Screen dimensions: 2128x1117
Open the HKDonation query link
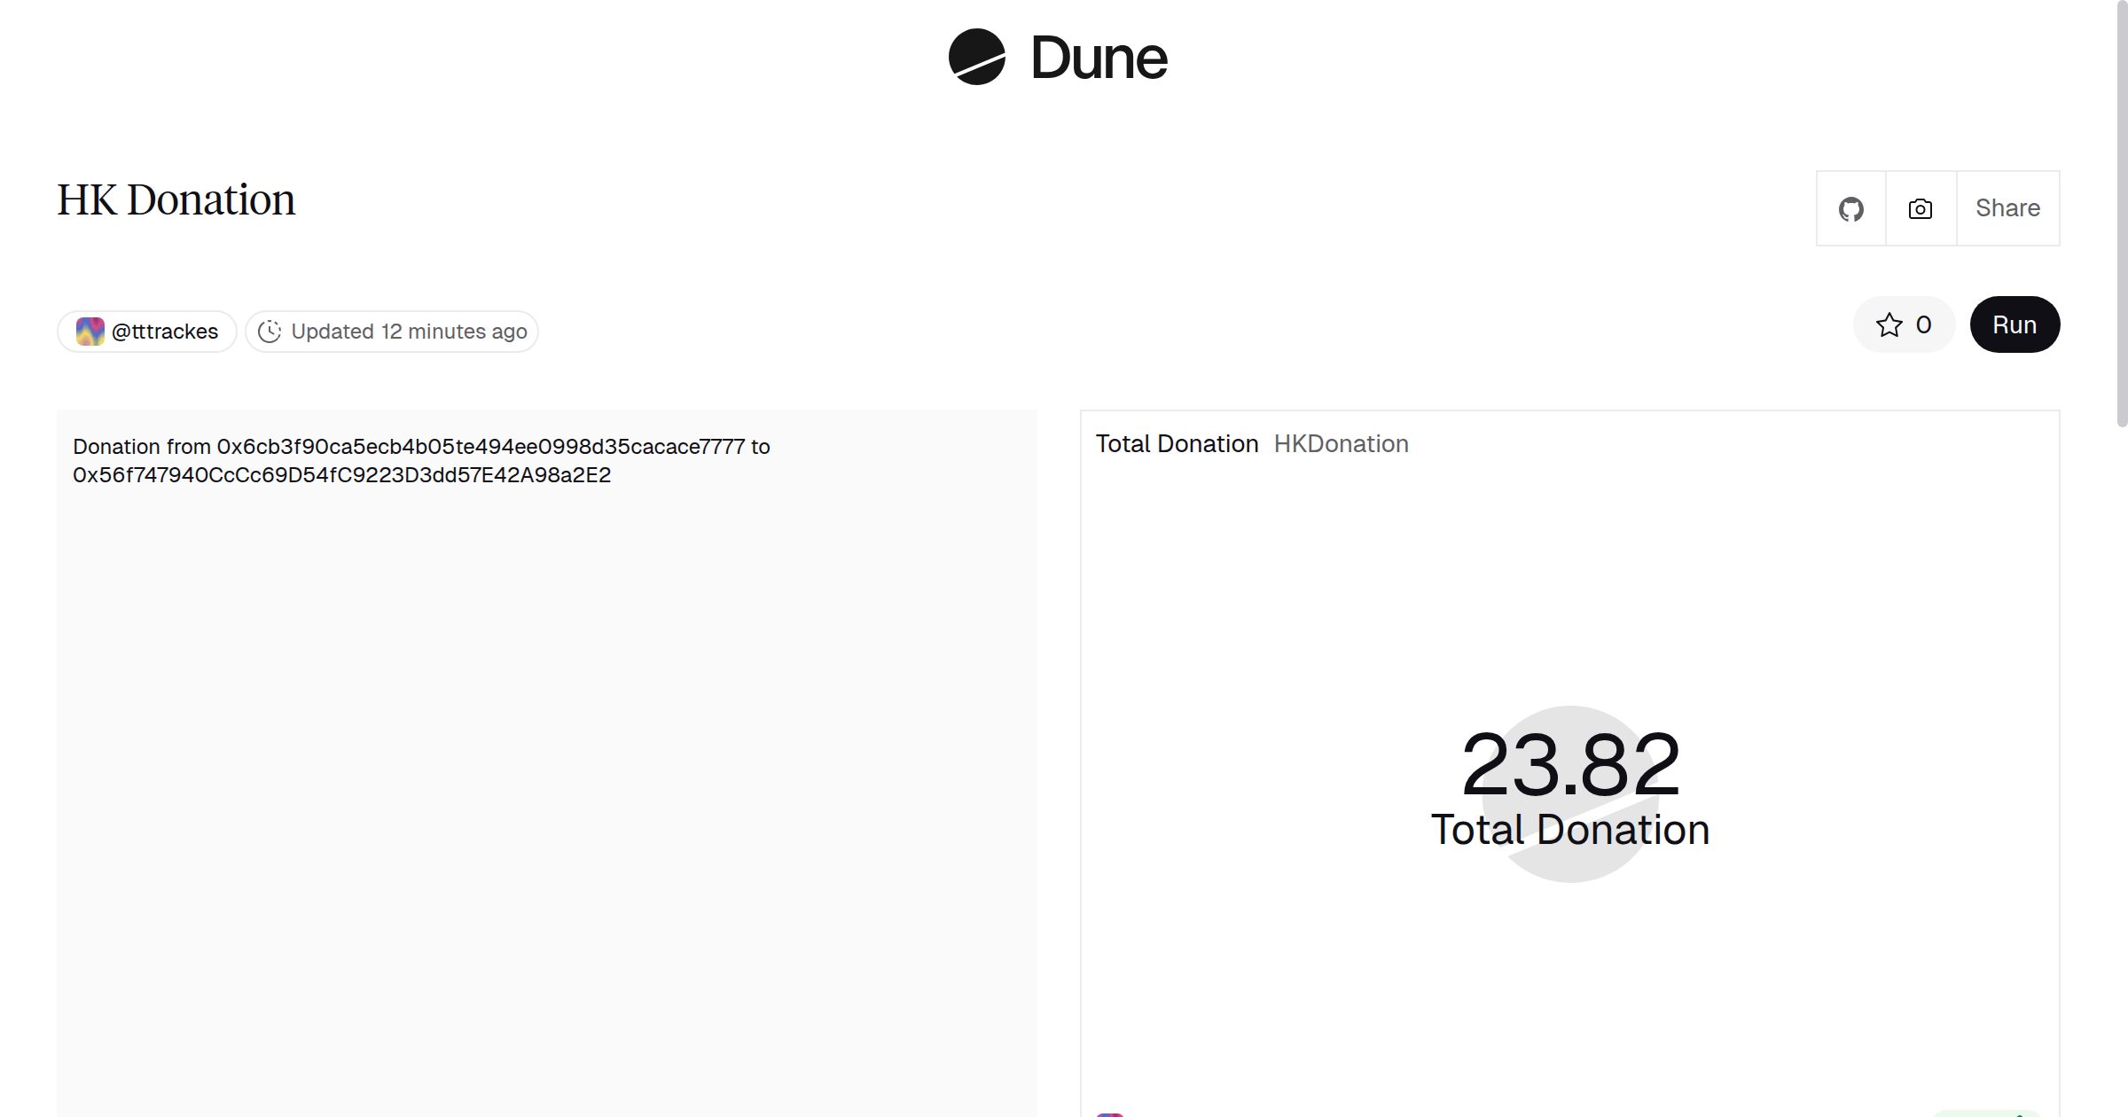[x=1341, y=443]
